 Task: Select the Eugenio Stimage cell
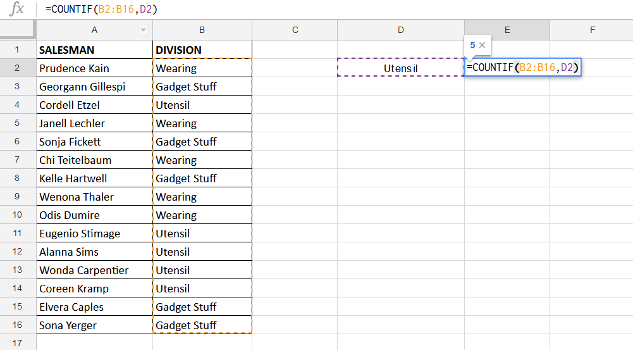pyautogui.click(x=94, y=234)
